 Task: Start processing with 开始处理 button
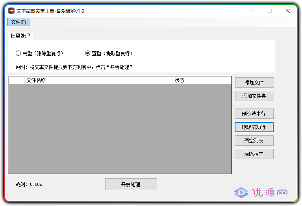131,184
